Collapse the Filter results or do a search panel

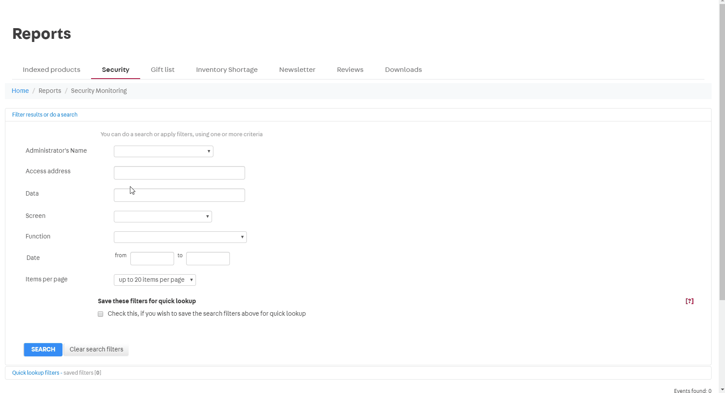point(45,115)
